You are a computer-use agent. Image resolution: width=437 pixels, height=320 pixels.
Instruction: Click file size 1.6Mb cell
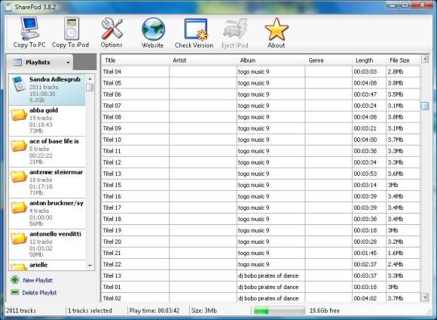[x=403, y=253]
